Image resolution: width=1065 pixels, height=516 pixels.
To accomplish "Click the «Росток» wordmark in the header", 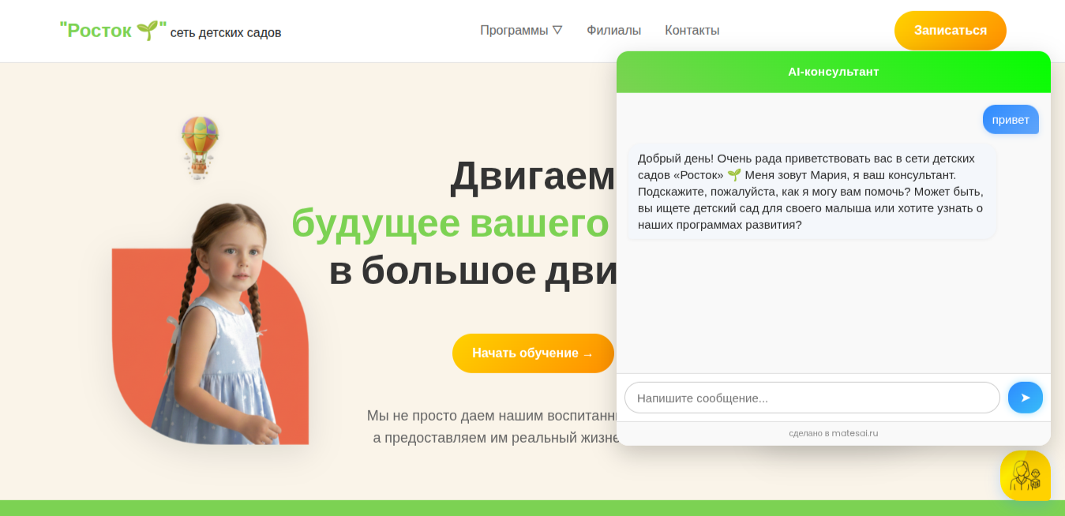I will pyautogui.click(x=96, y=30).
